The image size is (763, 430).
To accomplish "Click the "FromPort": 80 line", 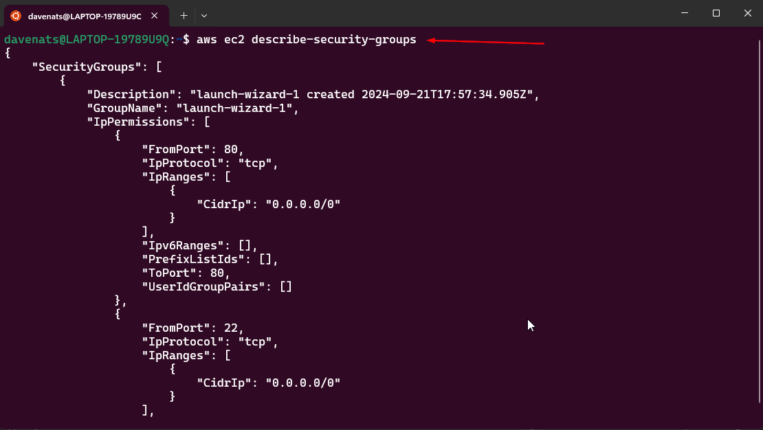I will point(192,150).
